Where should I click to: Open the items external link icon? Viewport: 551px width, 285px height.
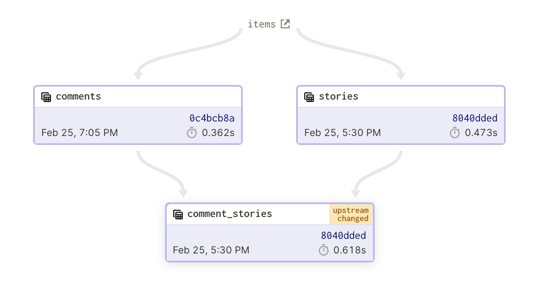click(285, 24)
